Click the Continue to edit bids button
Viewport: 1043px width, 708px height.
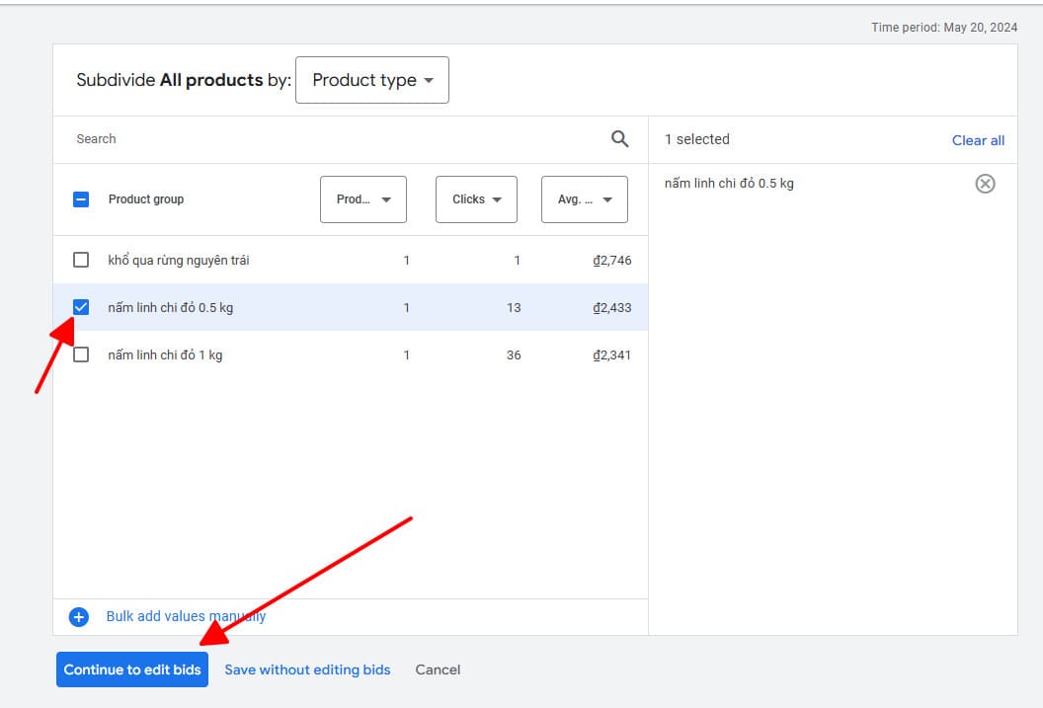[132, 669]
